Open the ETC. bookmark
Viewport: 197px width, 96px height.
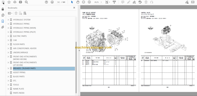pos(15,81)
